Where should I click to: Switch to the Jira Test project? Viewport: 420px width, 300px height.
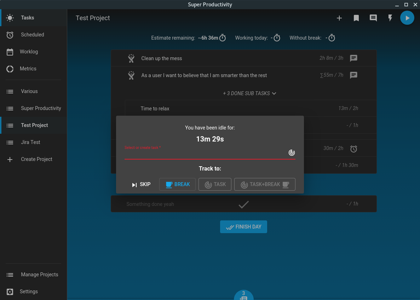coord(34,142)
